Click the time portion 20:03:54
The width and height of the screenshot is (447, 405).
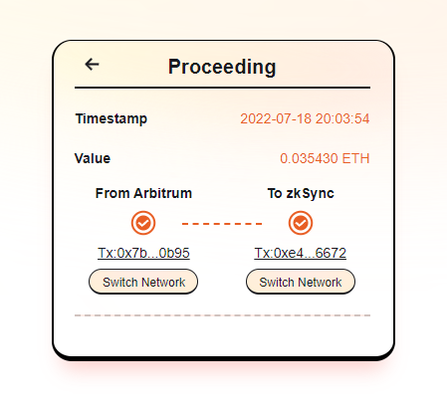[x=342, y=118]
